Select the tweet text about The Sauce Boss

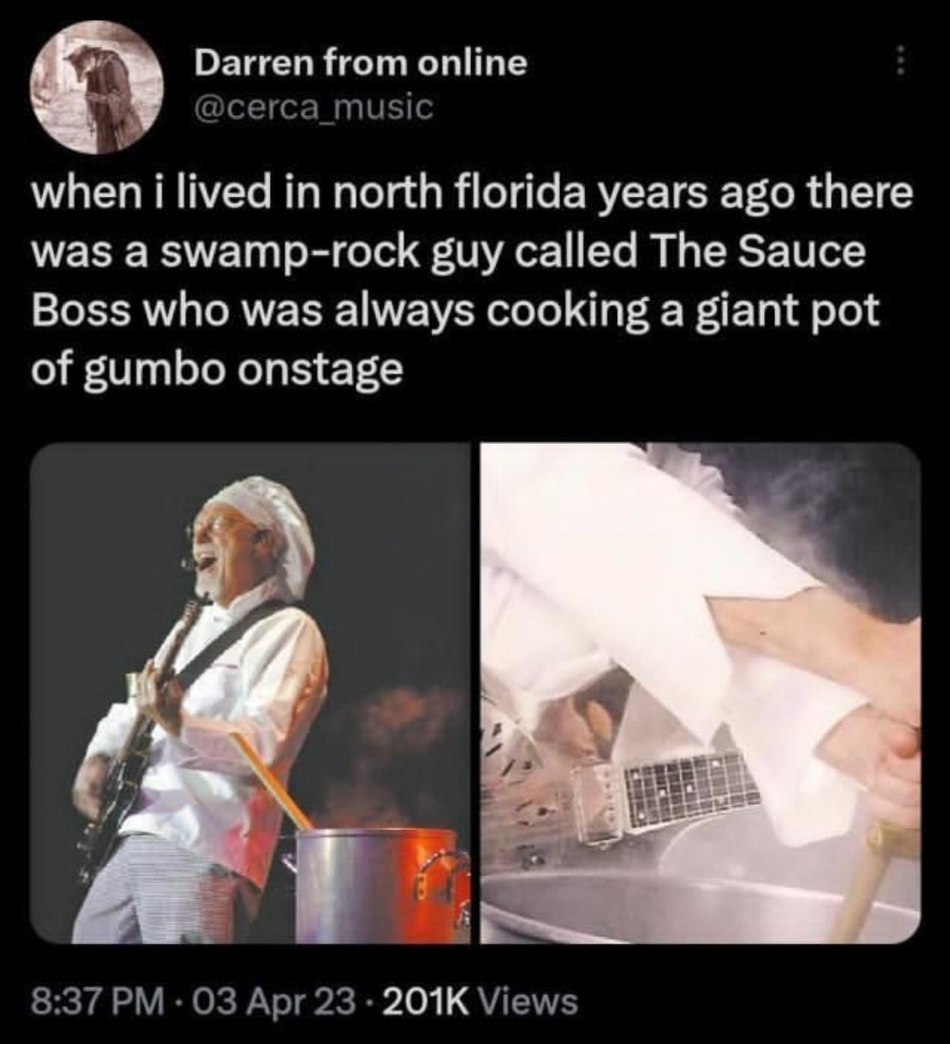(x=472, y=281)
